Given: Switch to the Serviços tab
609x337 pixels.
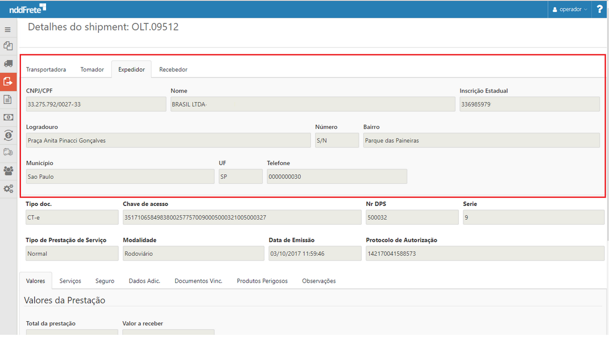Looking at the screenshot, I should pyautogui.click(x=70, y=281).
